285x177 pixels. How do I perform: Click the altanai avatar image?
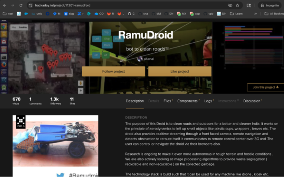140,59
